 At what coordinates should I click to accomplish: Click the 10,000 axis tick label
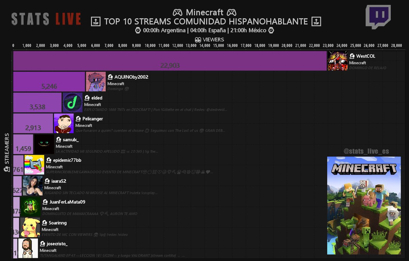[x=150, y=46]
